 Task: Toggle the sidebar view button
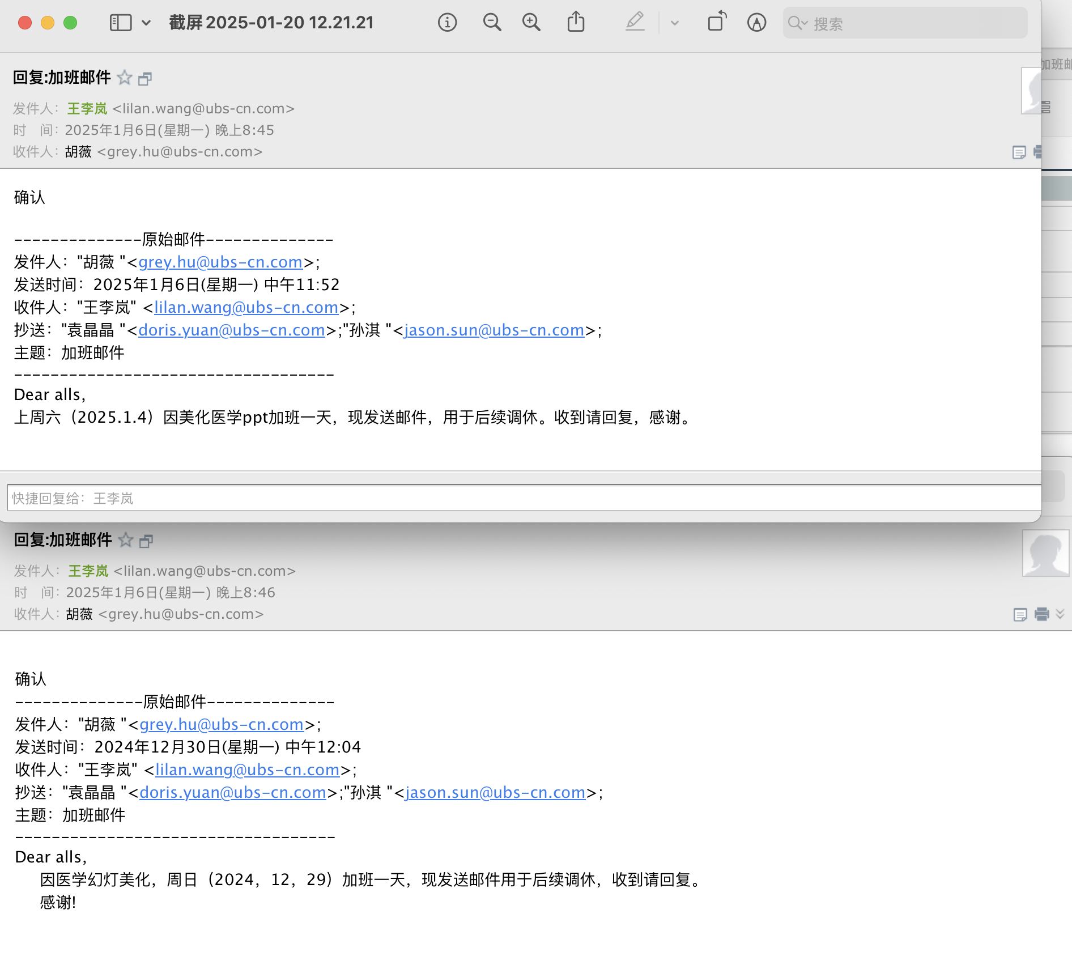click(121, 23)
